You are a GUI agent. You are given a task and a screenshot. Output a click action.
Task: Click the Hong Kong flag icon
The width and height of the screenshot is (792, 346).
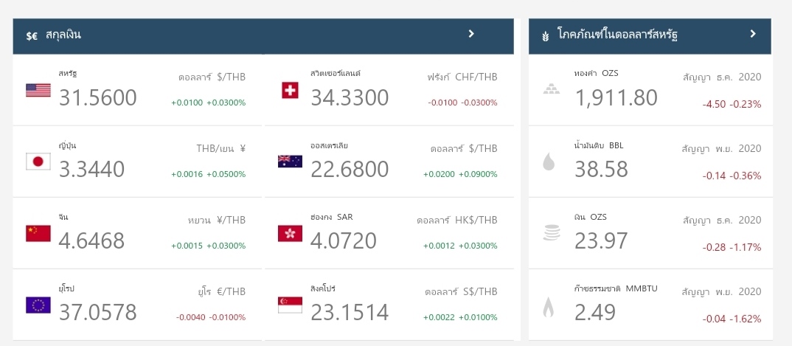coord(290,233)
